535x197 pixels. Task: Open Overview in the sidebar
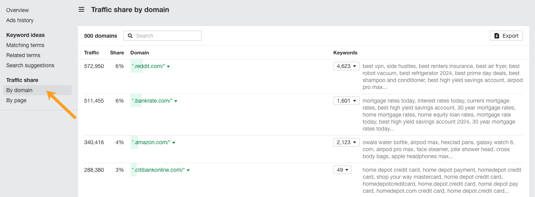[18, 10]
